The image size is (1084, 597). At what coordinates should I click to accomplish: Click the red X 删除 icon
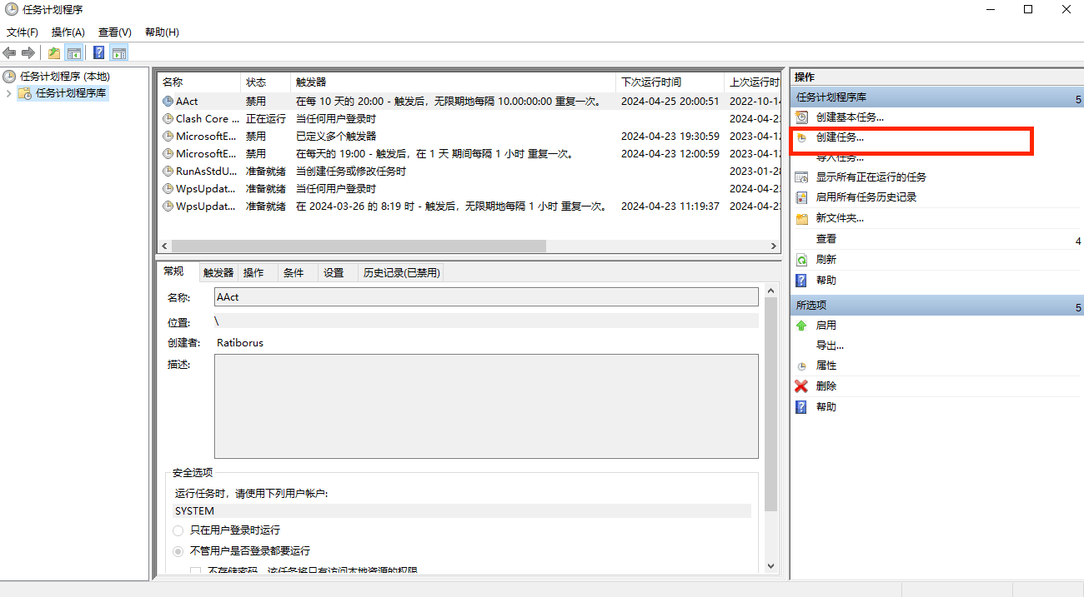click(x=801, y=386)
